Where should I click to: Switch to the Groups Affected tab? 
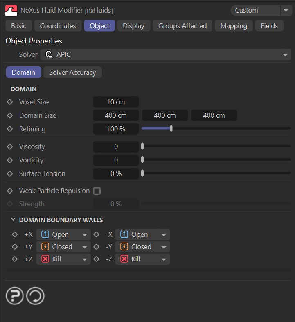pyautogui.click(x=182, y=26)
